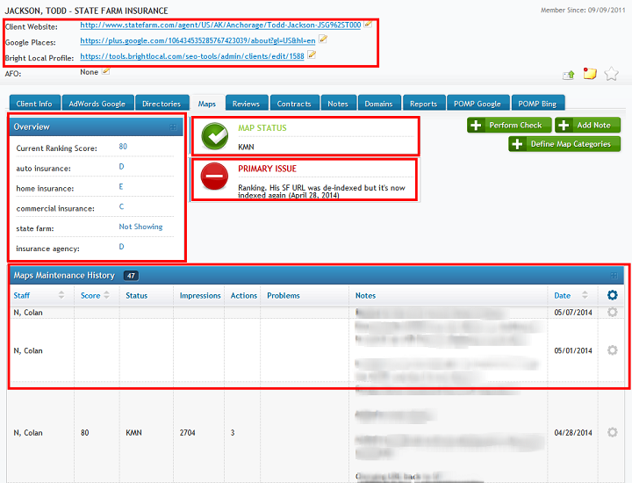Click the Problems column header
632x483 pixels.
coord(284,296)
